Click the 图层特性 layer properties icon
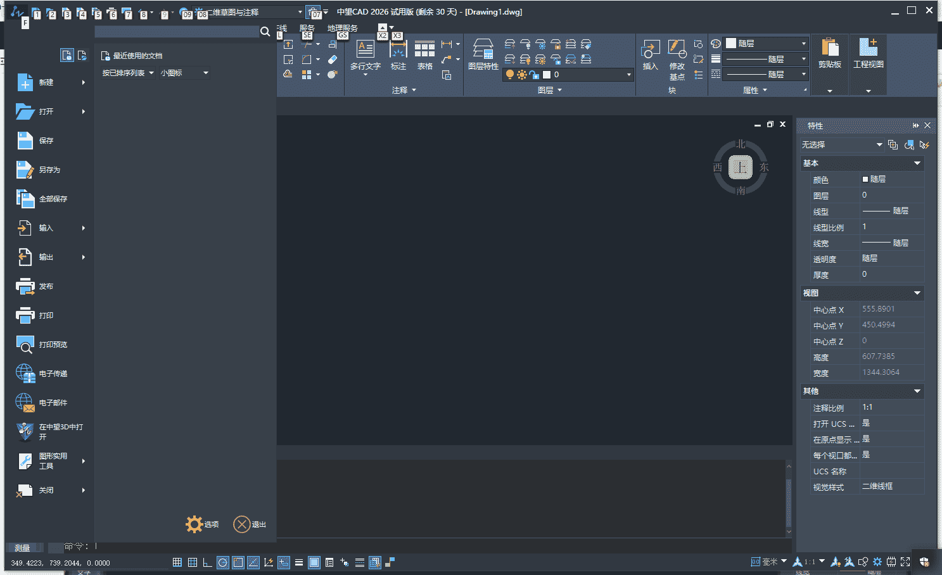The width and height of the screenshot is (942, 575). tap(483, 49)
